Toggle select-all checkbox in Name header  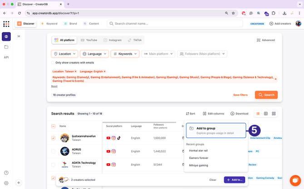tap(54, 126)
